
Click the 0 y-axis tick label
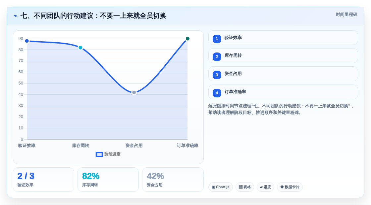coord(22,139)
